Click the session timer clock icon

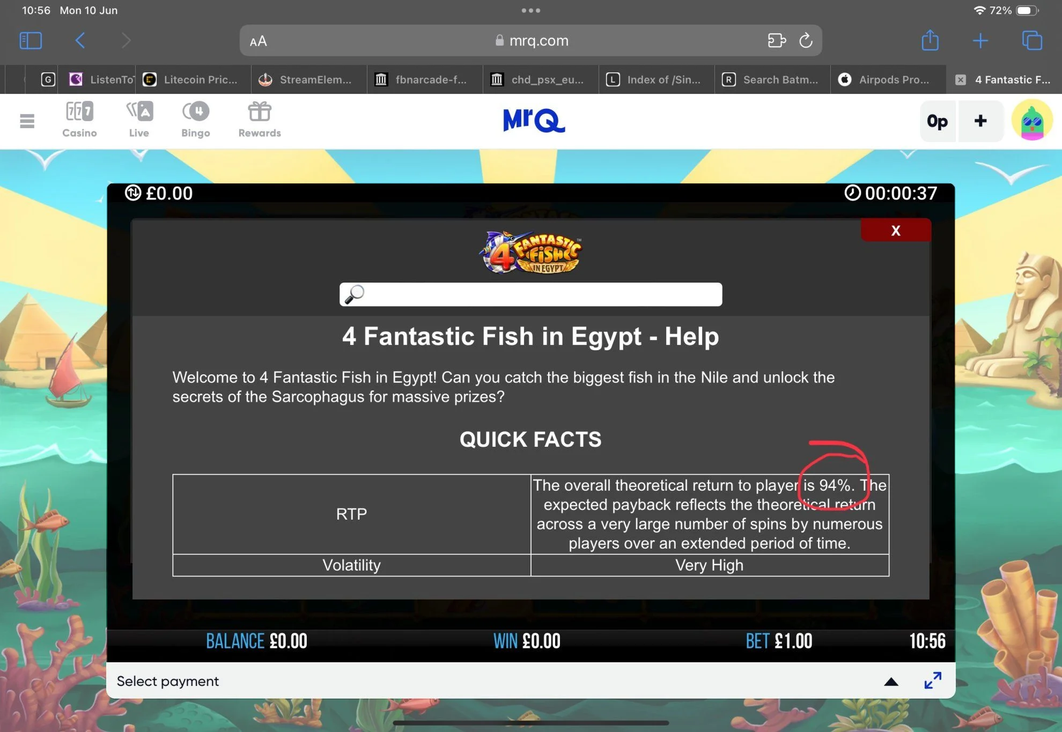(852, 193)
